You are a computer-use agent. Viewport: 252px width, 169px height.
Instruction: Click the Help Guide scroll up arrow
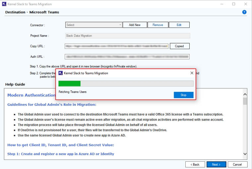[x=245, y=95]
